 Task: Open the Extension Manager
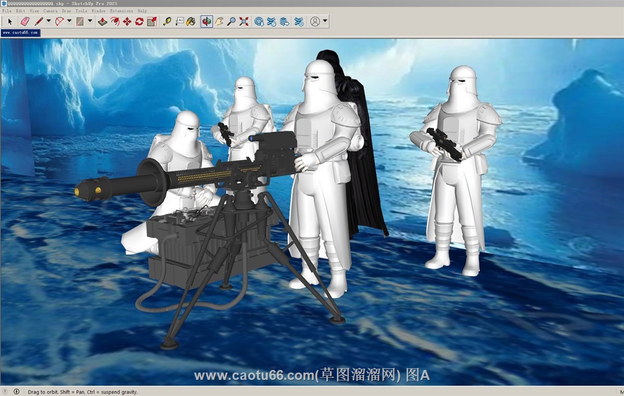point(299,21)
